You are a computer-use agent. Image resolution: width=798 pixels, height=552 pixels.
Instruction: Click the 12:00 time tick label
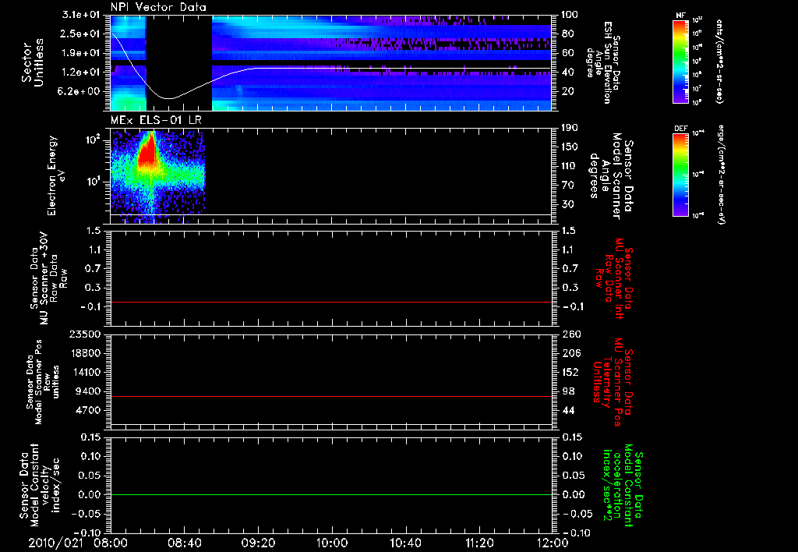pyautogui.click(x=553, y=543)
